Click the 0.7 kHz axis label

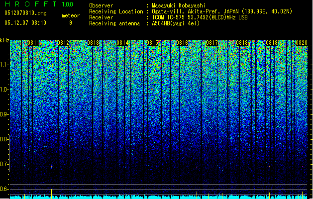[x=4, y=164]
